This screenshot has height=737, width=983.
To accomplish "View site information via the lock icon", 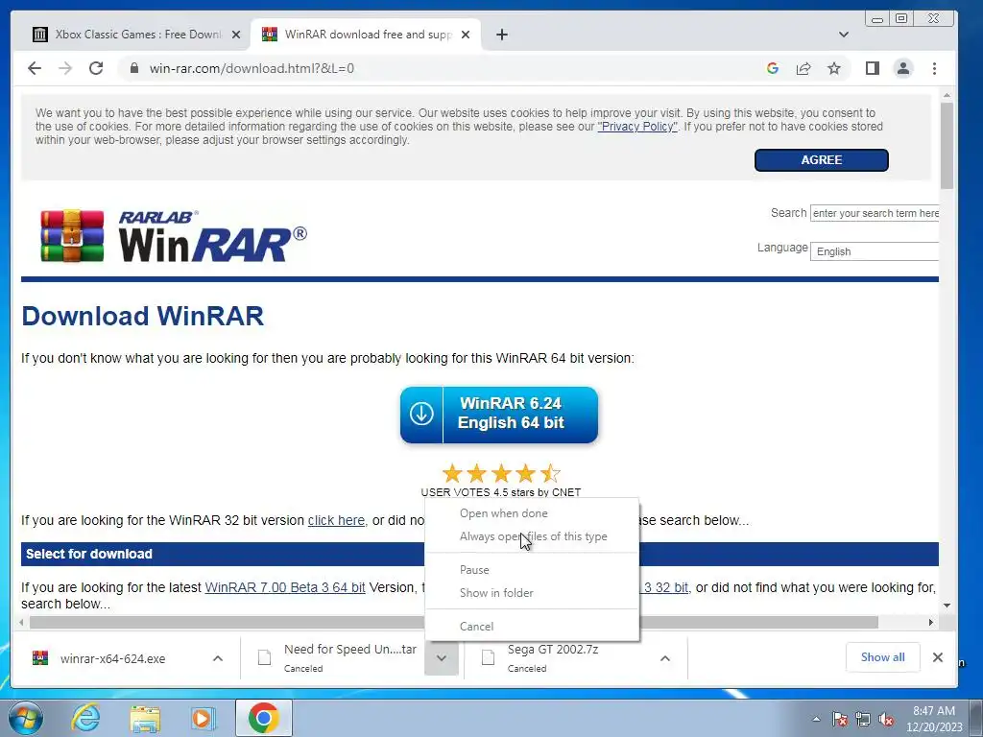I will [134, 68].
